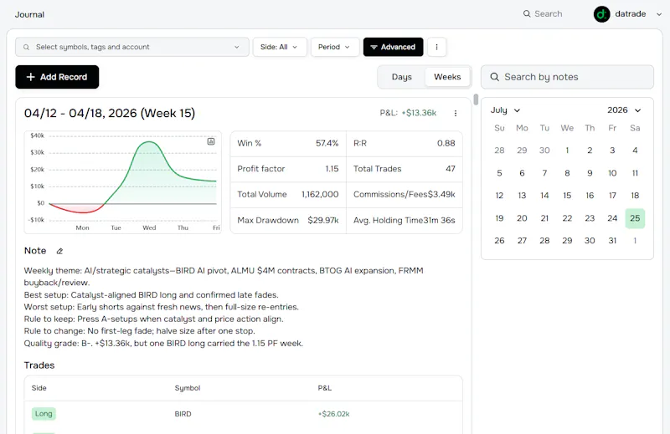This screenshot has height=434, width=670.
Task: Open the datrade profile avatar
Action: click(601, 14)
